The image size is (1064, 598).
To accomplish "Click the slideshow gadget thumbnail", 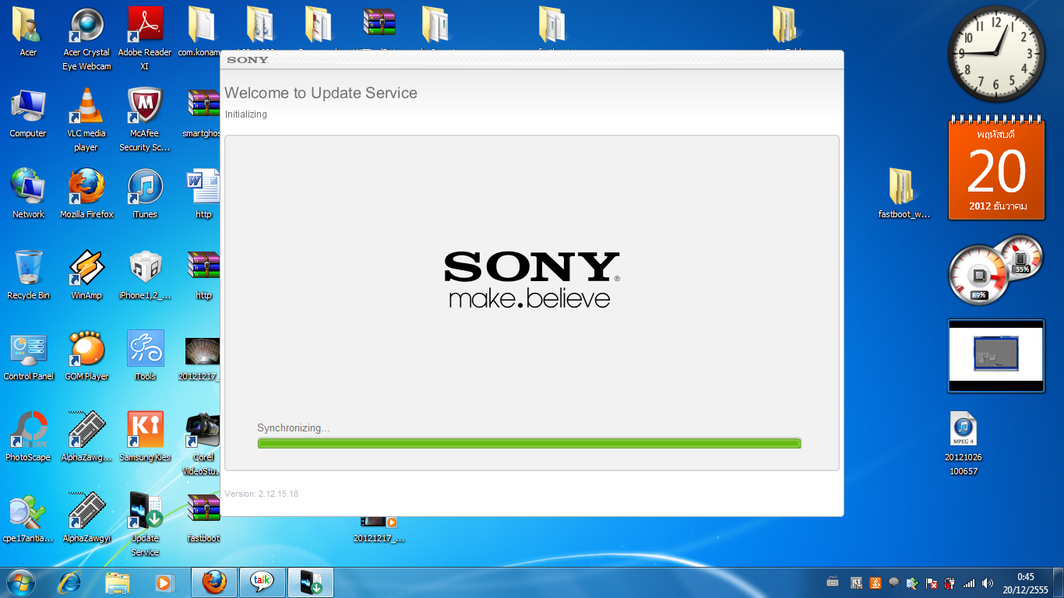I will coord(996,356).
